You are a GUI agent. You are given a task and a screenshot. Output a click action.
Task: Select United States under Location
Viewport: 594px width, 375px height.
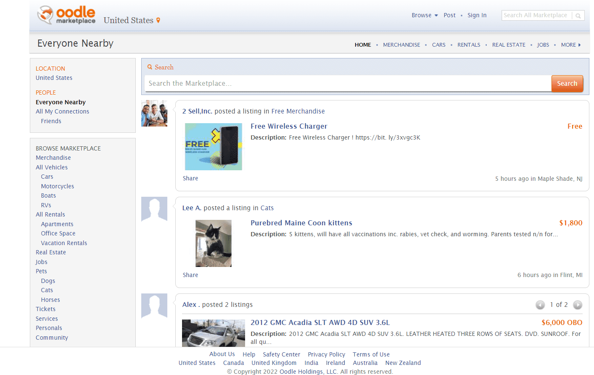pos(54,78)
